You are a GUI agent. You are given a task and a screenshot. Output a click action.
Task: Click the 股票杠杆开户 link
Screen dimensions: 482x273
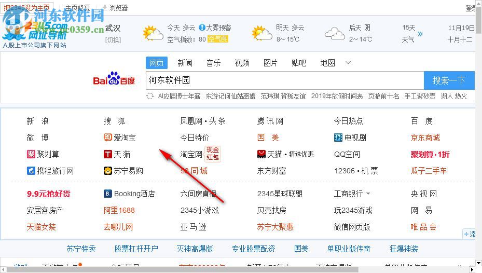point(136,249)
